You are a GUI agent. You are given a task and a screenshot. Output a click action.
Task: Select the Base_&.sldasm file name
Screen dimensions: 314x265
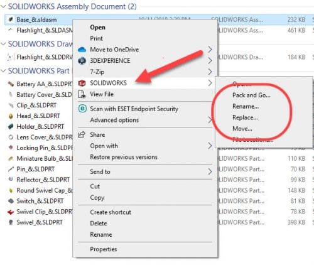click(36, 20)
